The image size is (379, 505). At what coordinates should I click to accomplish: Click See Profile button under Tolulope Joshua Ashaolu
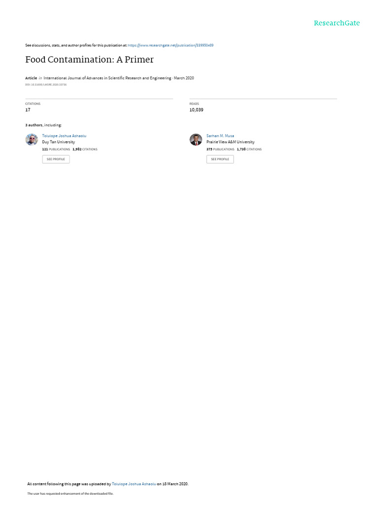coord(56,159)
